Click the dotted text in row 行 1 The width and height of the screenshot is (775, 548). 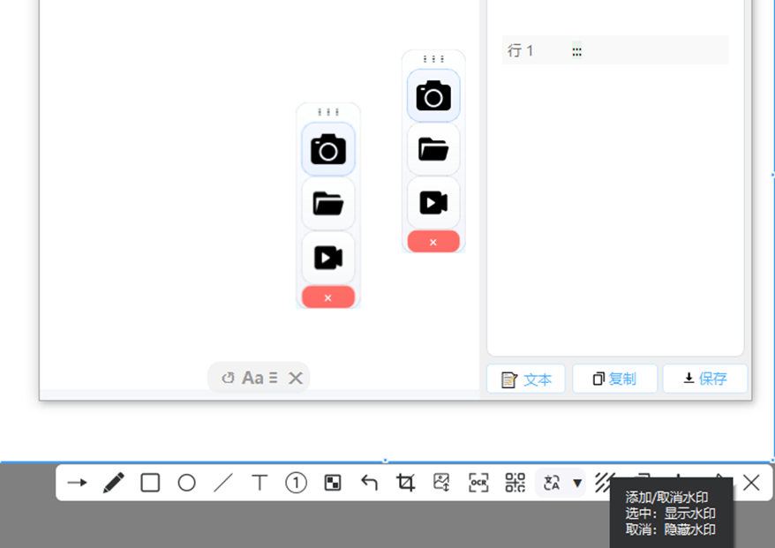pyautogui.click(x=576, y=50)
